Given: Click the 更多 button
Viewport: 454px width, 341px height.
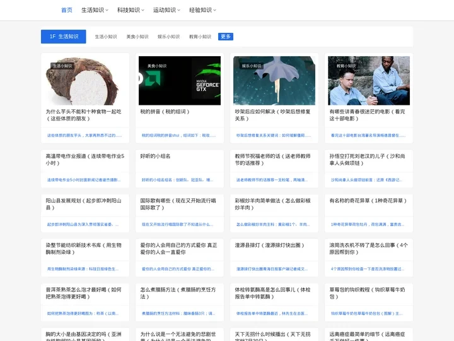Looking at the screenshot, I should click(226, 37).
